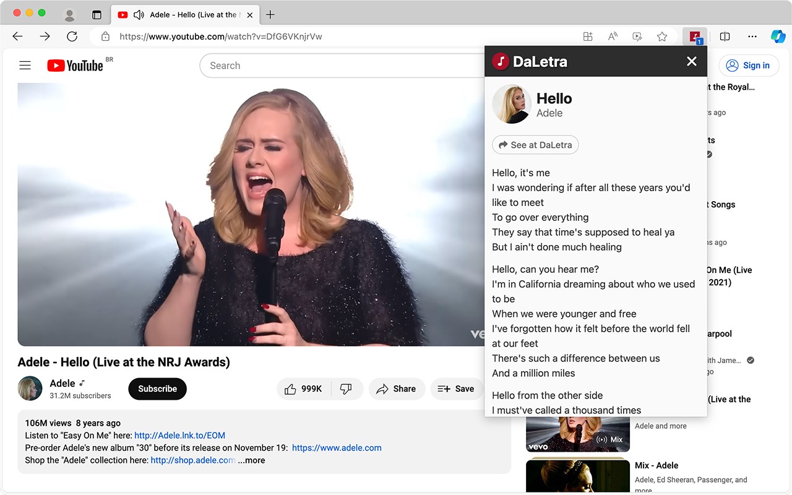This screenshot has width=792, height=495.
Task: Click the media play-in-window icon in address bar
Action: (x=637, y=37)
